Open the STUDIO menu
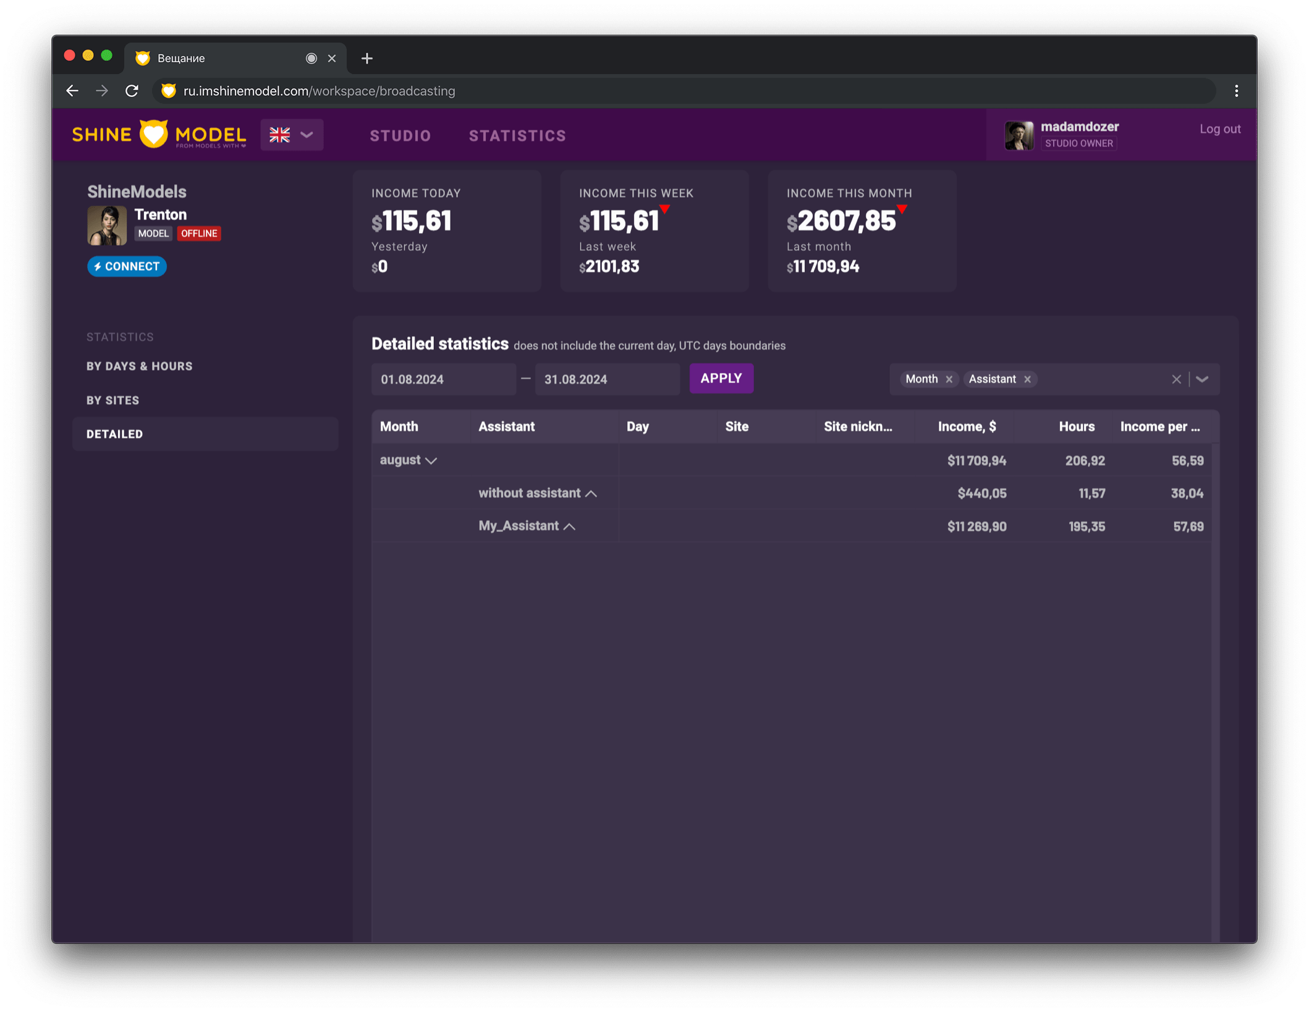Screen dimensions: 1309x1012 point(400,136)
